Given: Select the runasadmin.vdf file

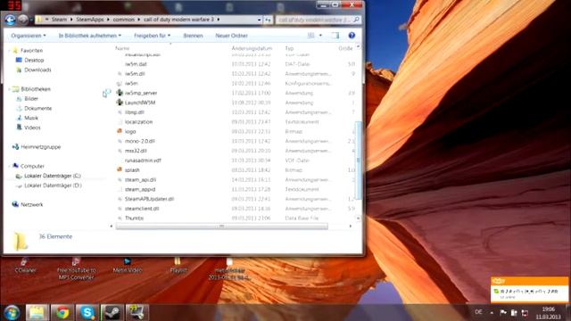Looking at the screenshot, I should [143, 160].
